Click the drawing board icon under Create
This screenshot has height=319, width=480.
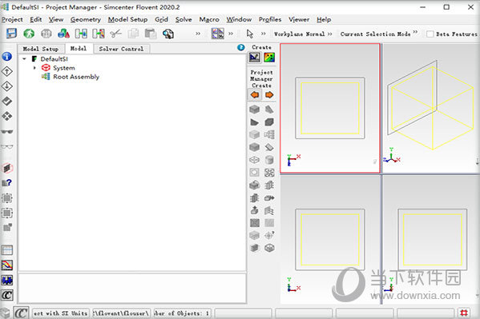point(255,58)
